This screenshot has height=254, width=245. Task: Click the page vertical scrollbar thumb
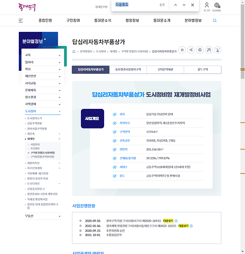point(242,41)
